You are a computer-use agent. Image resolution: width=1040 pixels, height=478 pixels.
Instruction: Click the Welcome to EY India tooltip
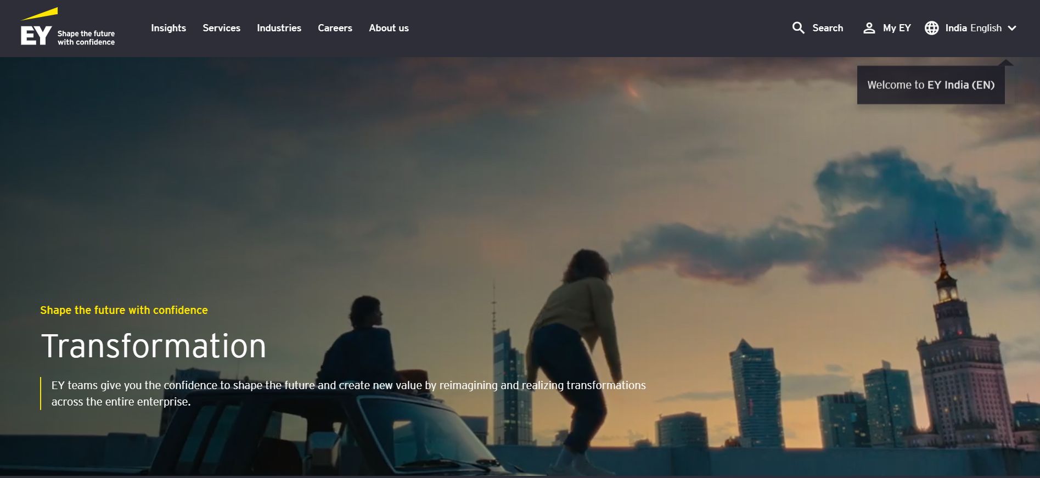pos(931,85)
